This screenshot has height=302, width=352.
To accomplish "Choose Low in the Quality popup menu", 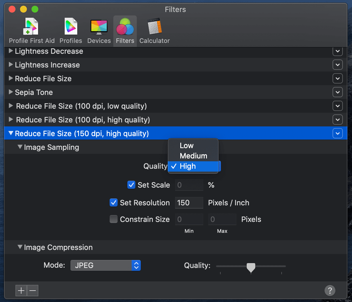I will coord(187,146).
